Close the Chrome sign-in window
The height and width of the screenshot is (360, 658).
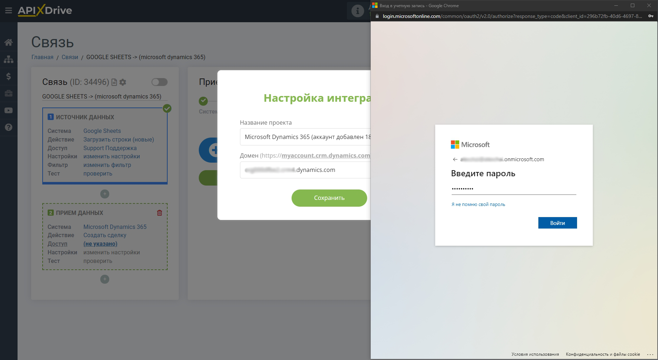pyautogui.click(x=649, y=5)
